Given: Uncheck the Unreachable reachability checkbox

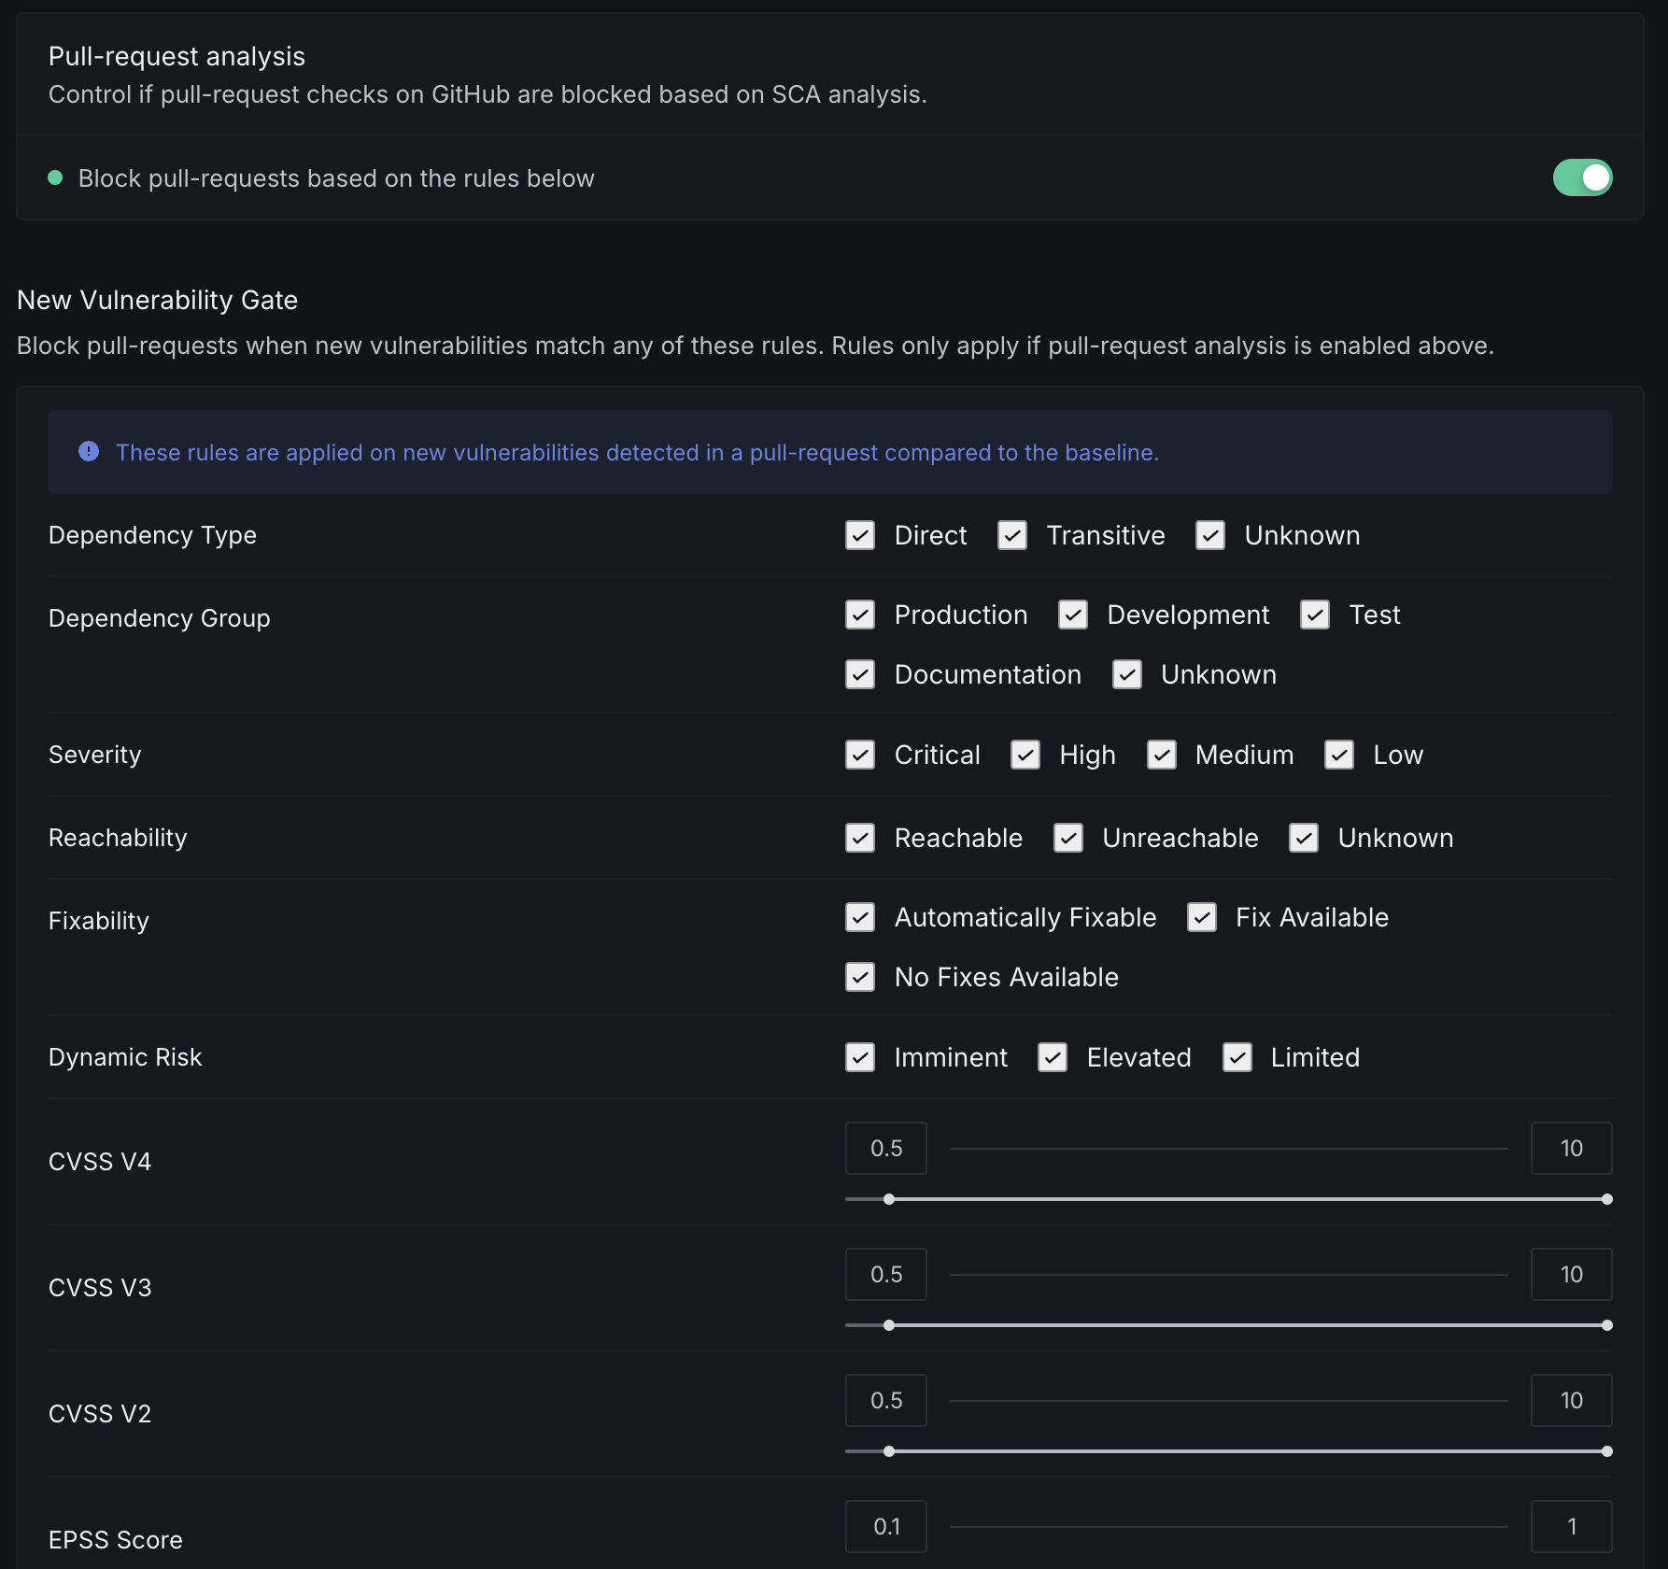Looking at the screenshot, I should 1067,838.
